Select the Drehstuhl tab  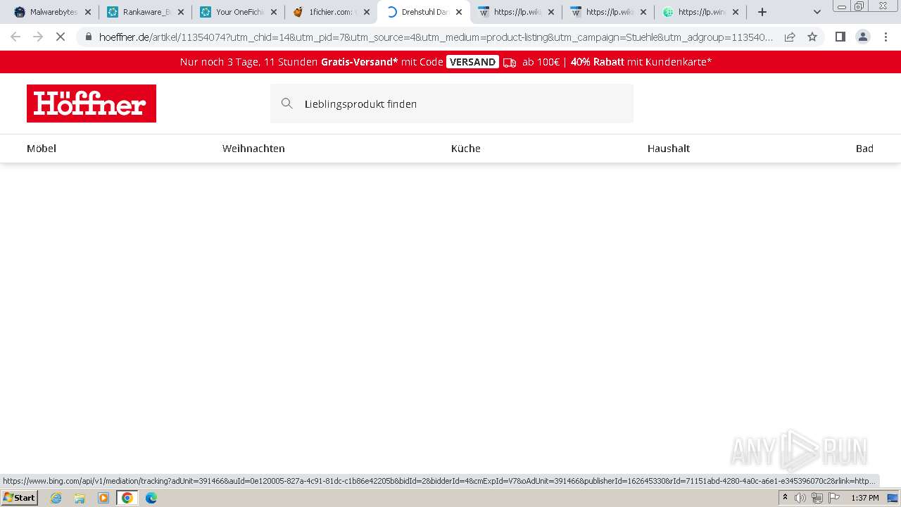point(423,12)
